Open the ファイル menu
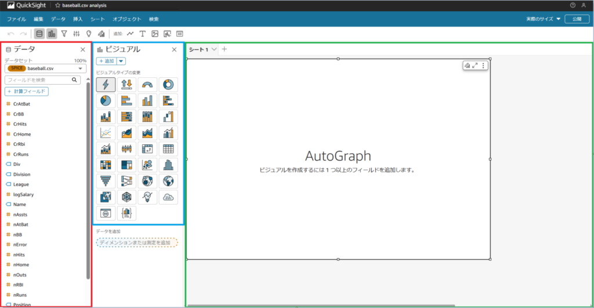This screenshot has height=308, width=594. point(16,19)
